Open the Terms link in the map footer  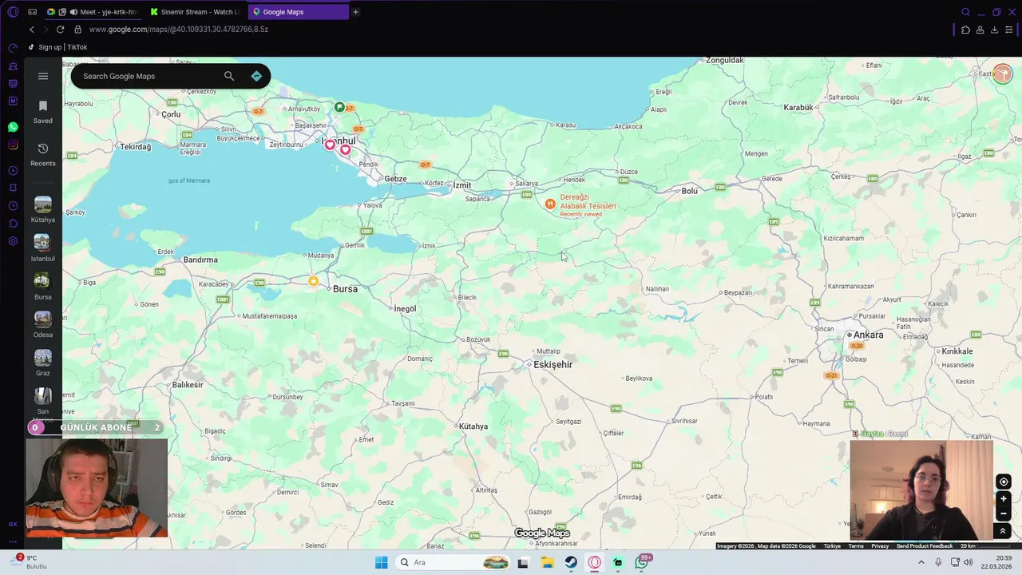(856, 546)
